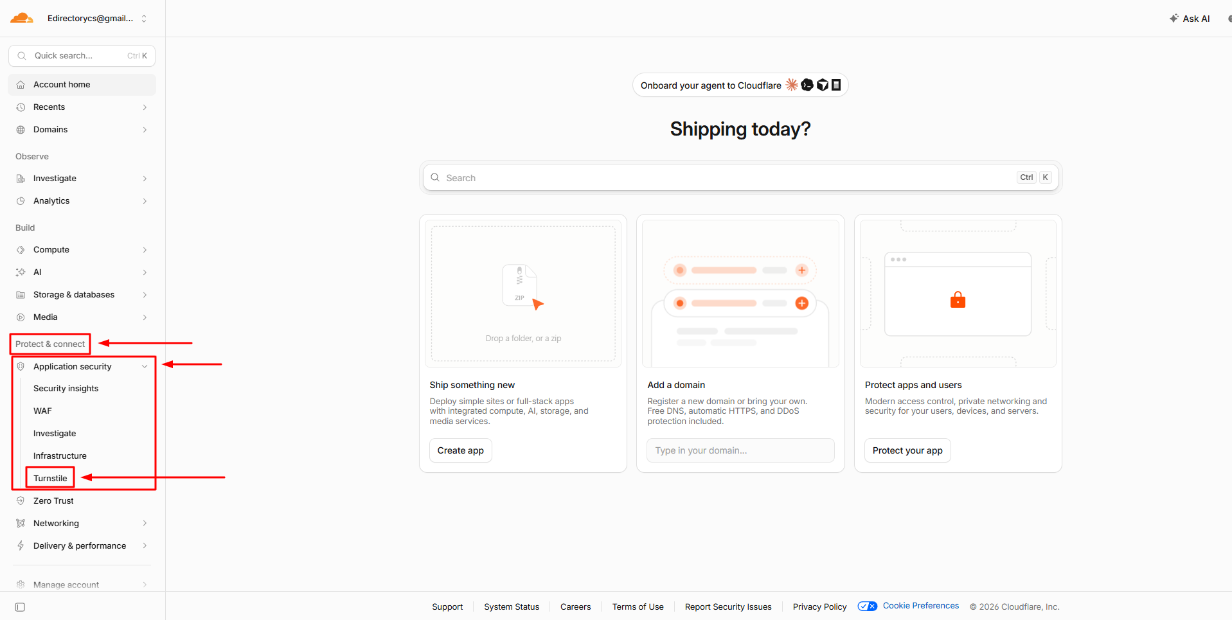Image resolution: width=1232 pixels, height=620 pixels.
Task: Expand the Domains chevron
Action: 145,130
